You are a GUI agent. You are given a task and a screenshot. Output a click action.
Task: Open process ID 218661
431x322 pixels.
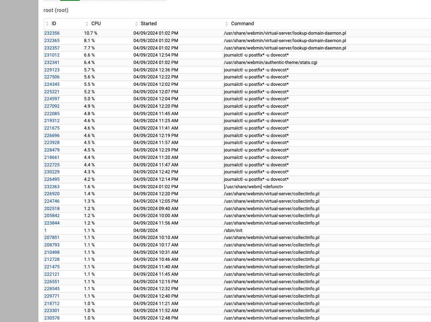[x=52, y=158]
